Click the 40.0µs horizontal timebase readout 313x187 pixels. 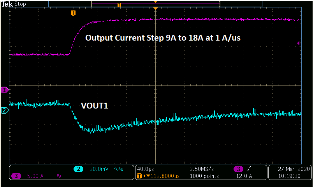click(145, 169)
